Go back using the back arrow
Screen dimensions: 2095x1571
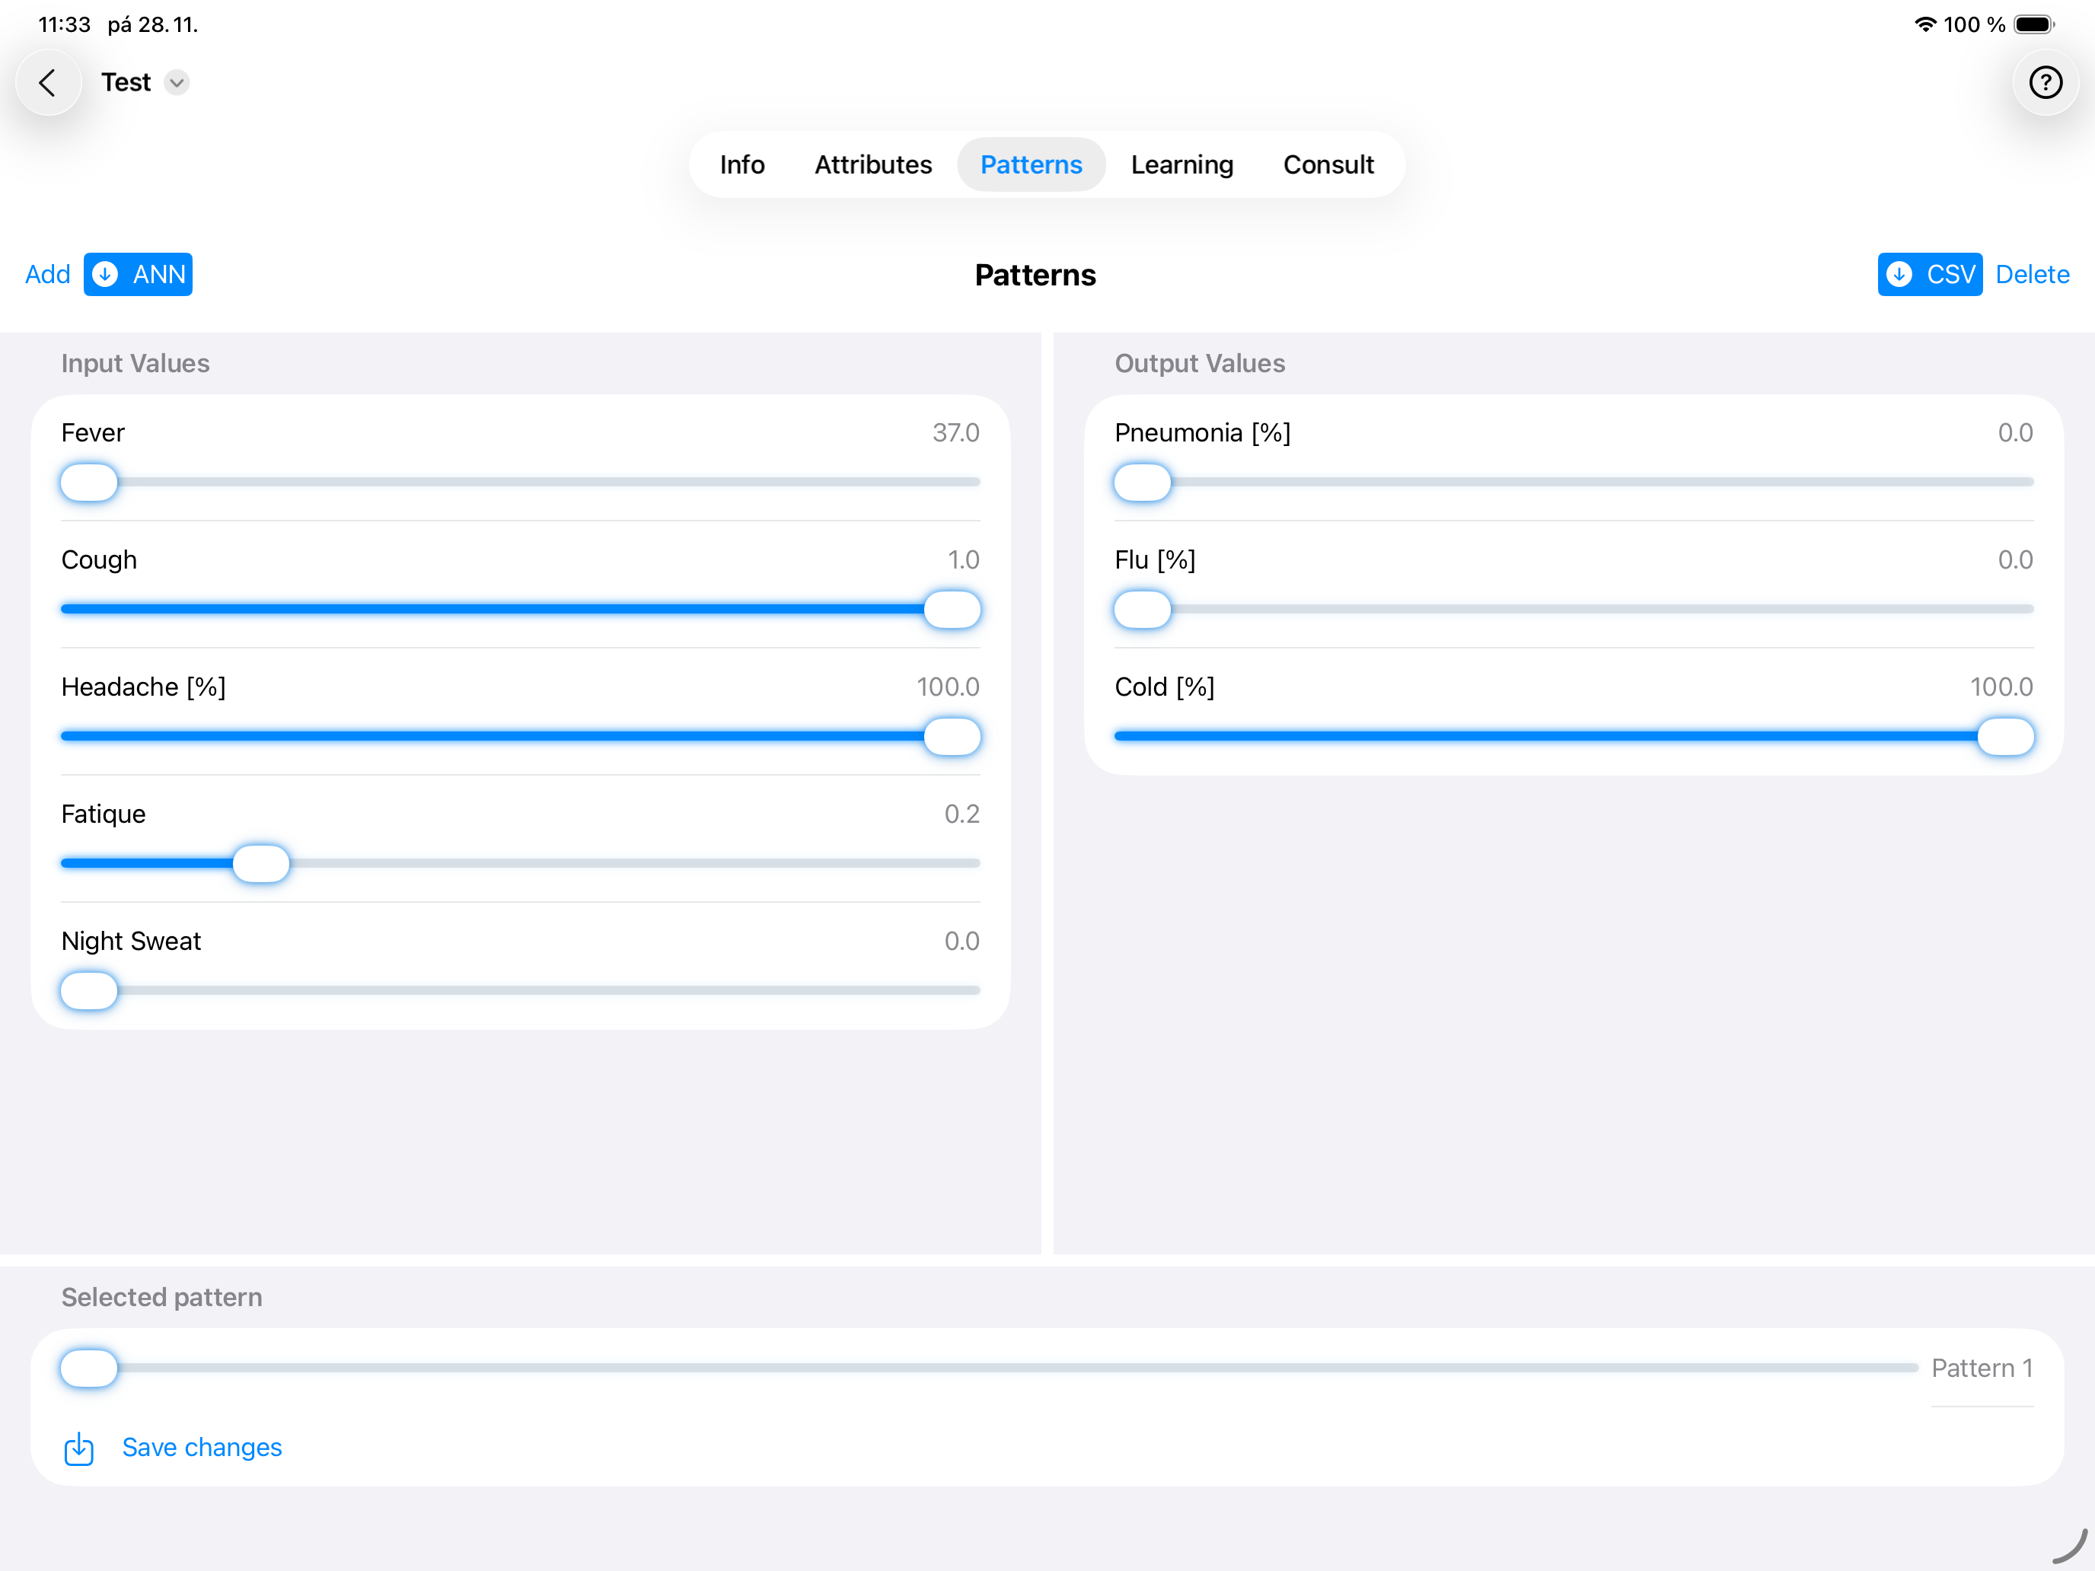[47, 82]
